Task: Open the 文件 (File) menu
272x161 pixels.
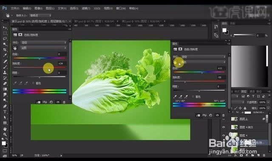Action: tap(15, 8)
